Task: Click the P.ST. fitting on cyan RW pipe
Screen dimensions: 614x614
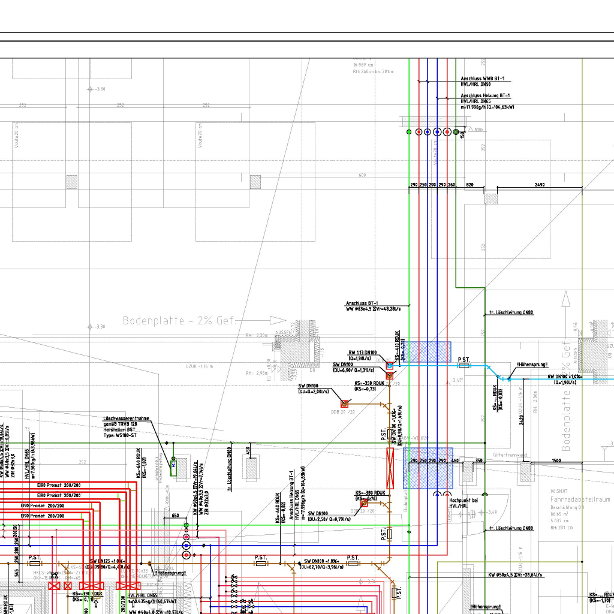Action: (464, 365)
